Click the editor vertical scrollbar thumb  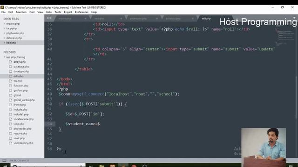(297, 97)
